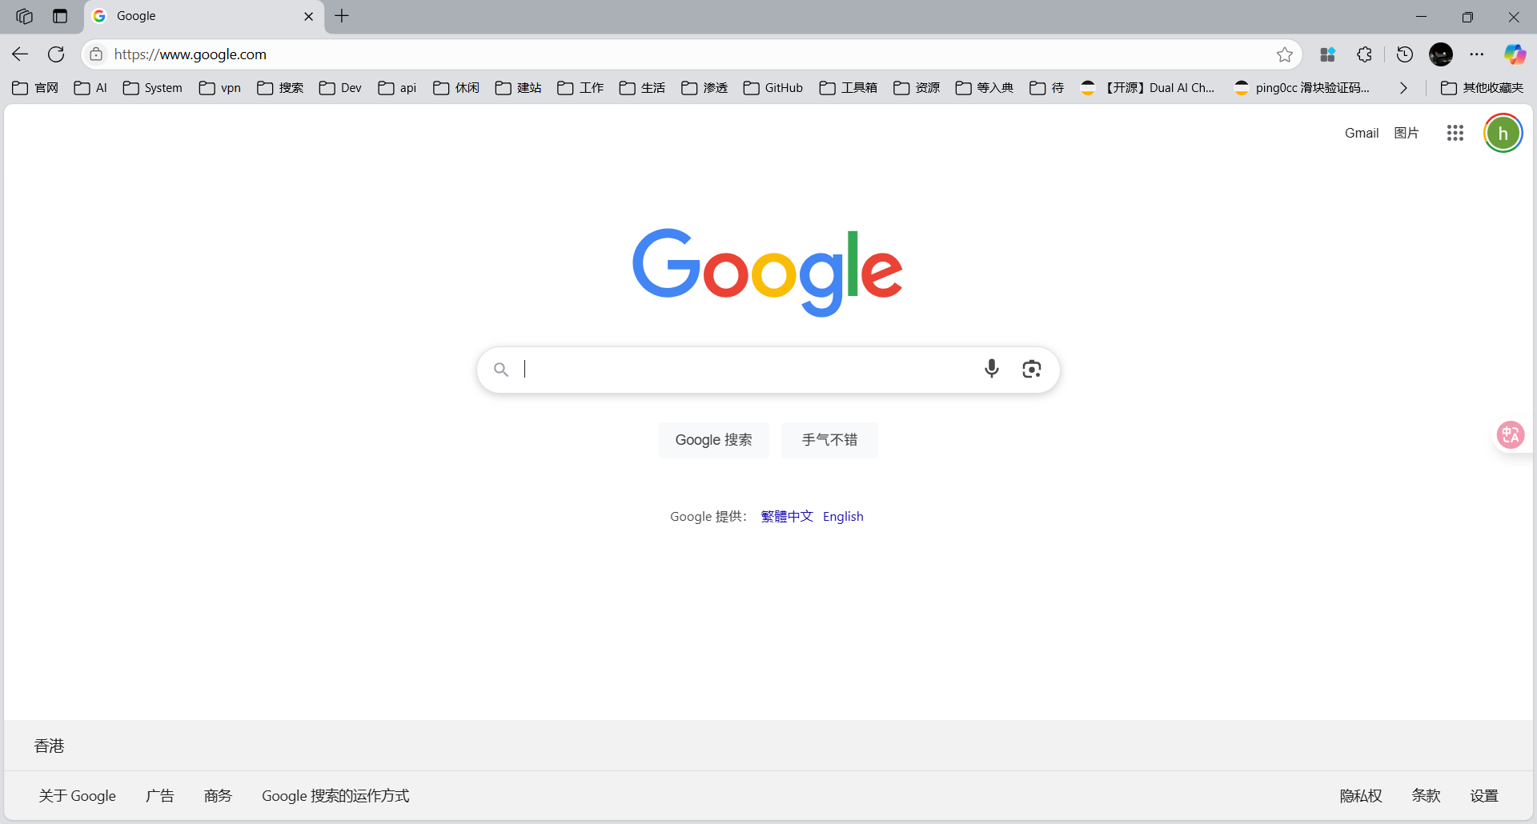Open the 隐私权 footer link
Screen dimensions: 1537x824
tap(1361, 796)
